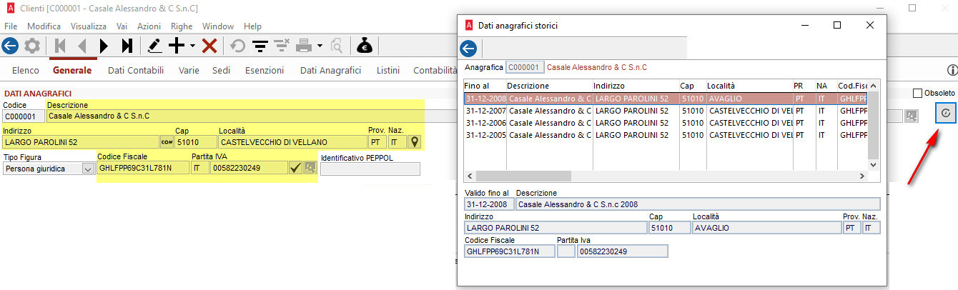Click Valido fino al field 31-12-2008
This screenshot has height=290, width=958.
tap(489, 204)
